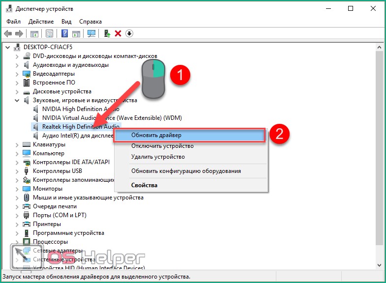Expand the Видеоадаптеры chevron

tap(17, 74)
